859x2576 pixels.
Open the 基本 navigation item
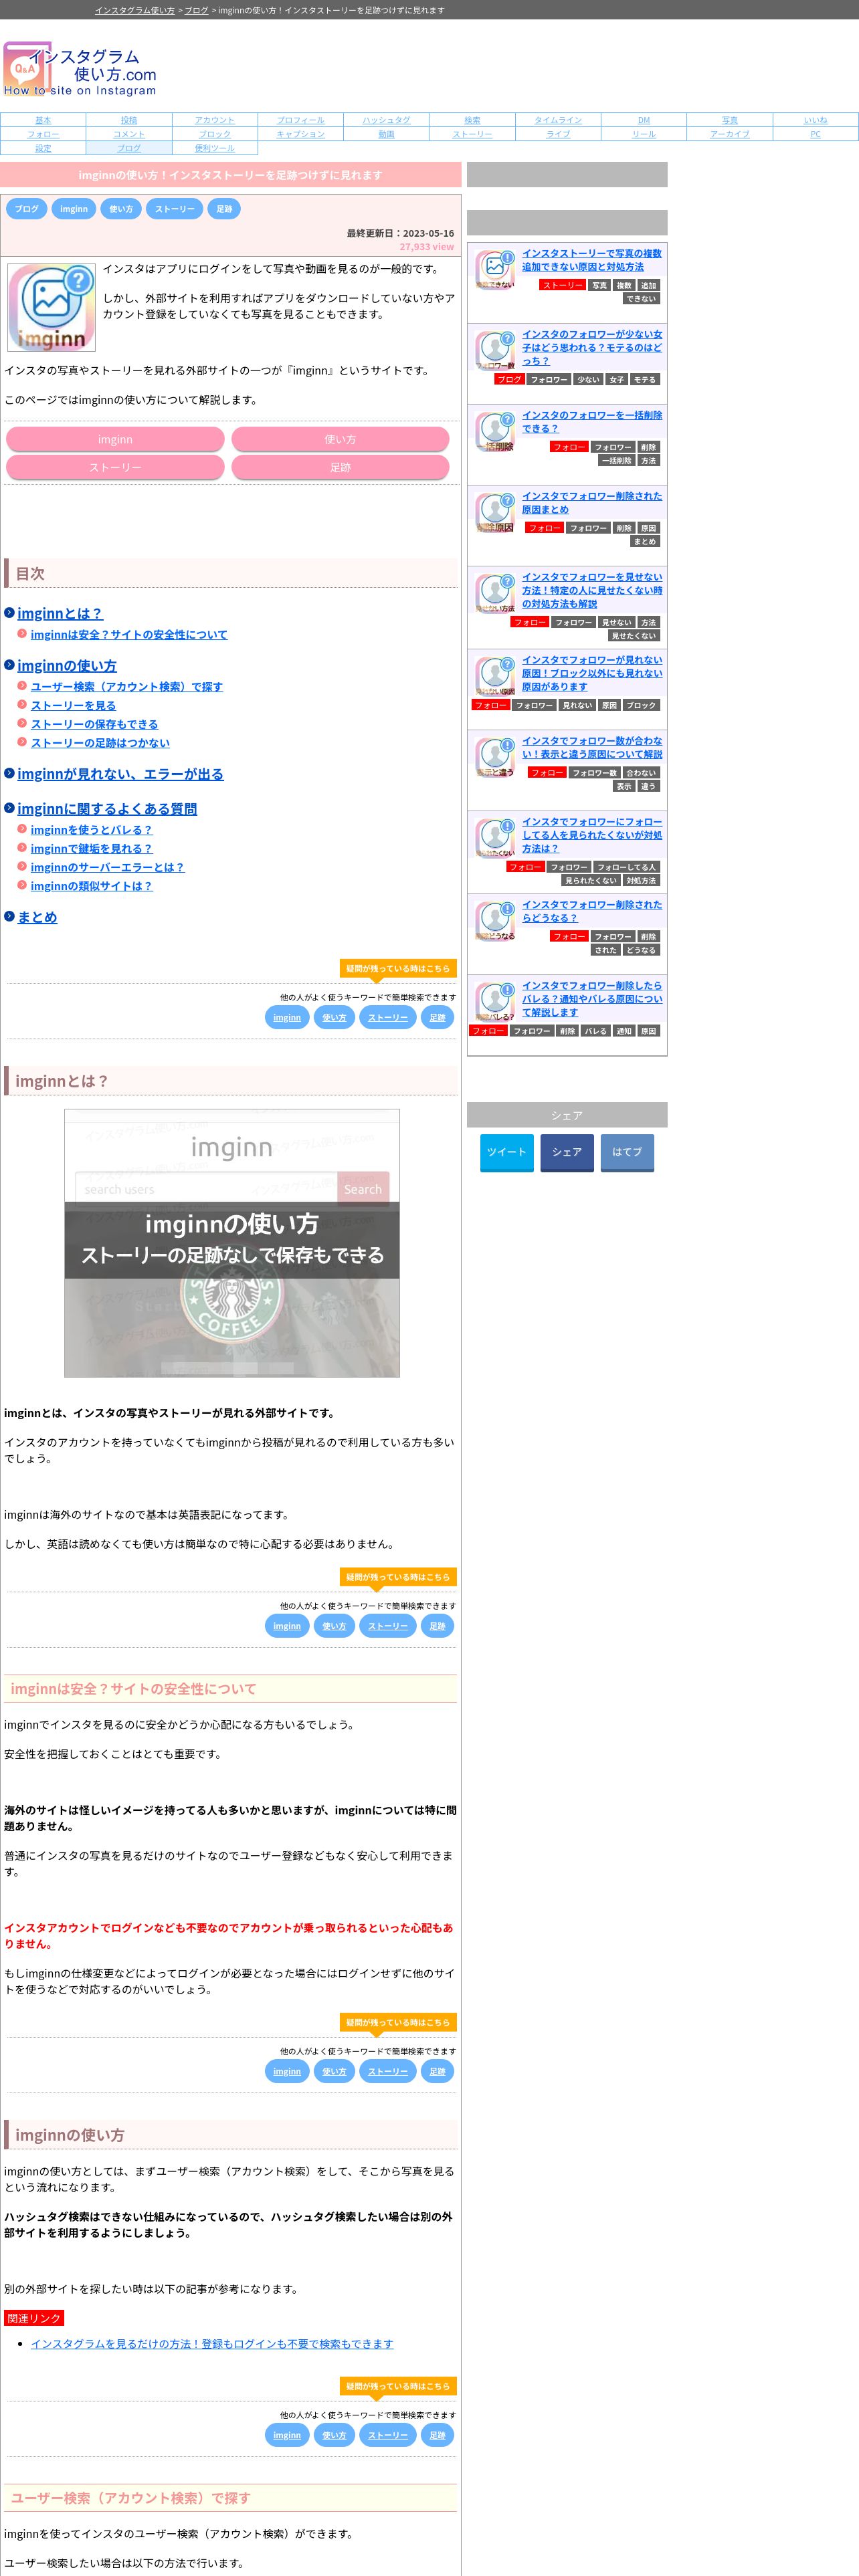(43, 120)
